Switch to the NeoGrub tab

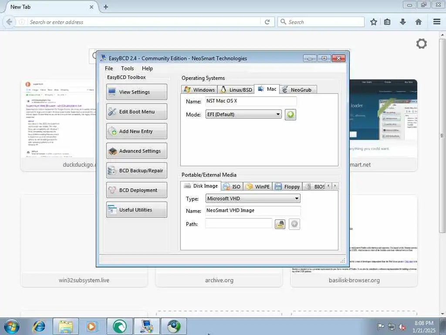298,89
